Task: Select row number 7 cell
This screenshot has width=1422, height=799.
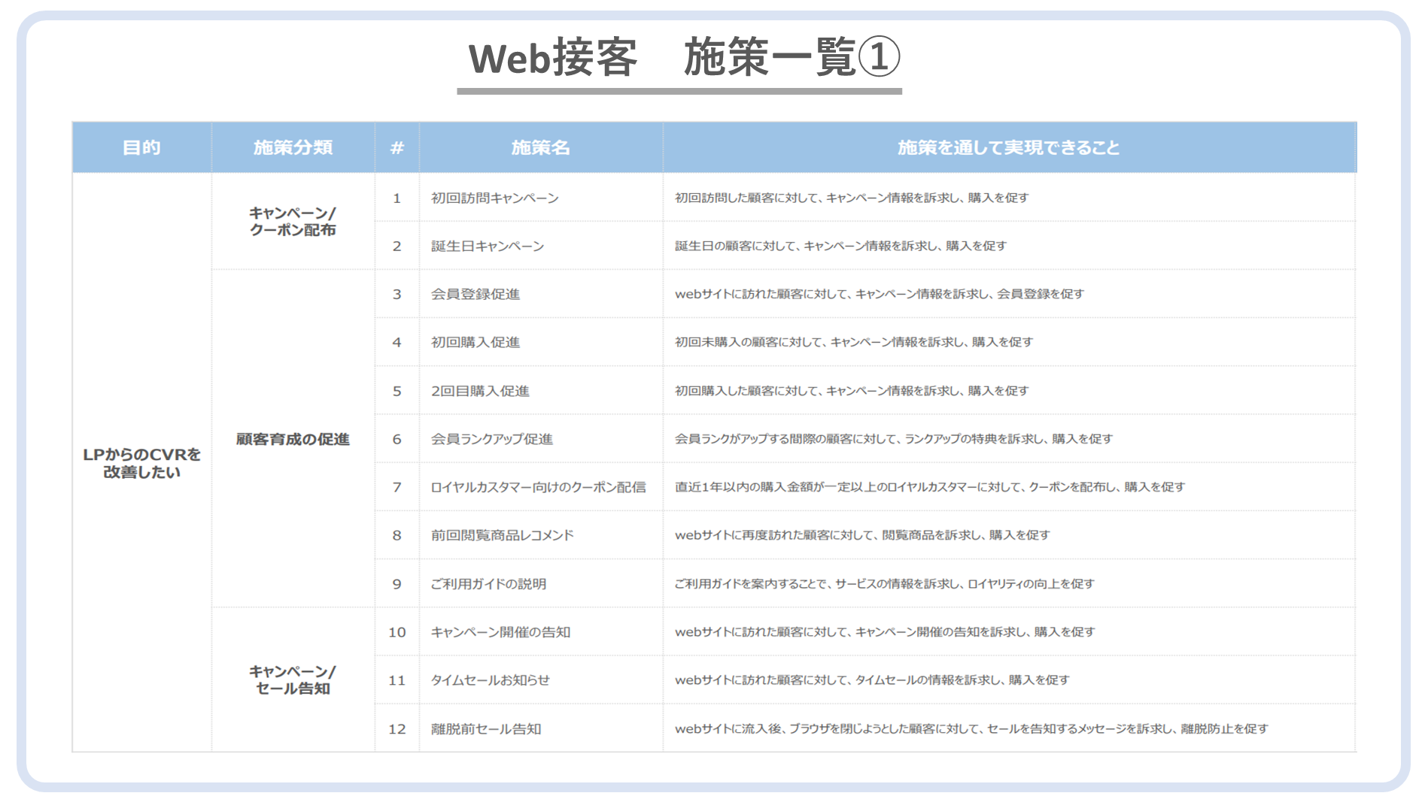Action: click(x=397, y=487)
